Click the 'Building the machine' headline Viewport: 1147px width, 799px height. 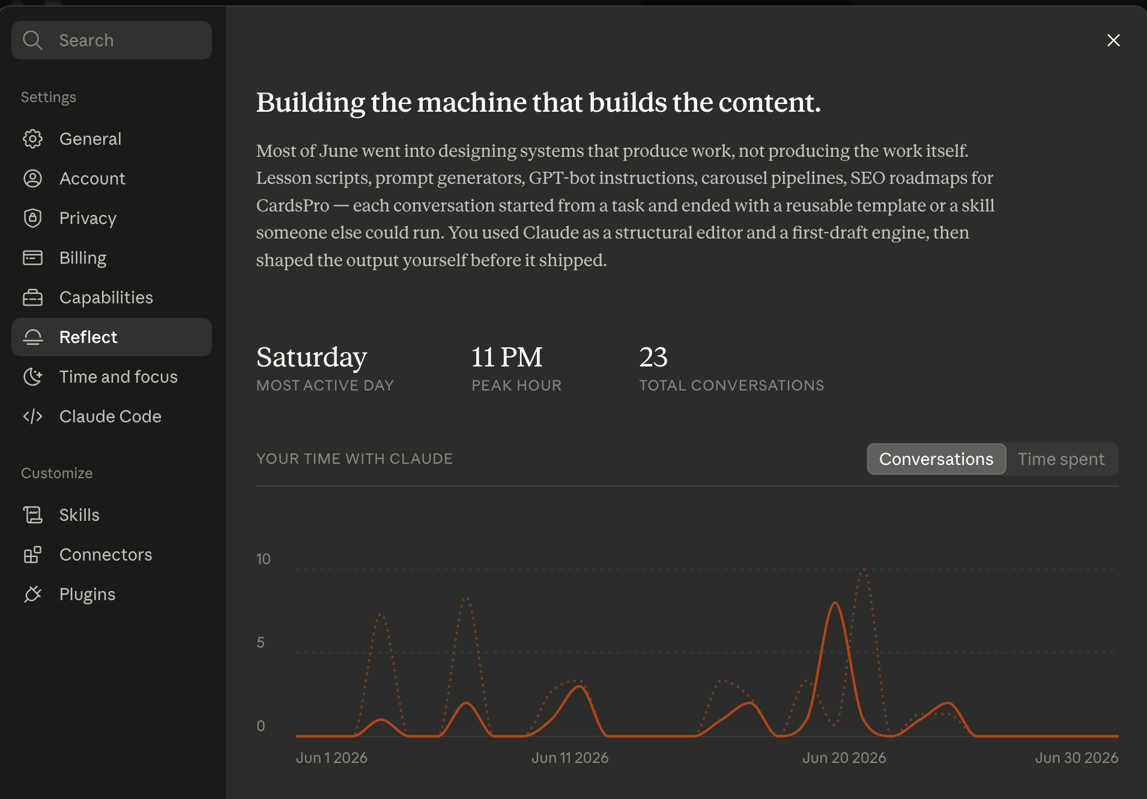point(538,103)
